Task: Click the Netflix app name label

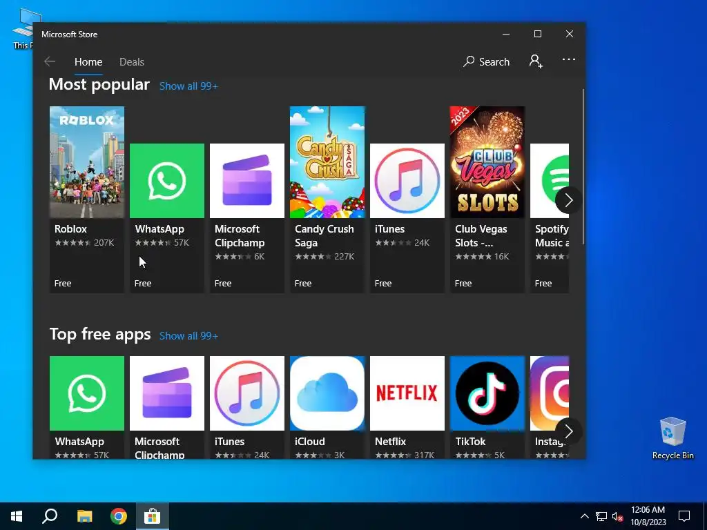Action: 391,442
